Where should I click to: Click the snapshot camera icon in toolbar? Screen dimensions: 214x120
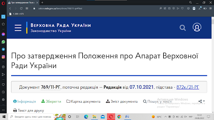point(169,8)
